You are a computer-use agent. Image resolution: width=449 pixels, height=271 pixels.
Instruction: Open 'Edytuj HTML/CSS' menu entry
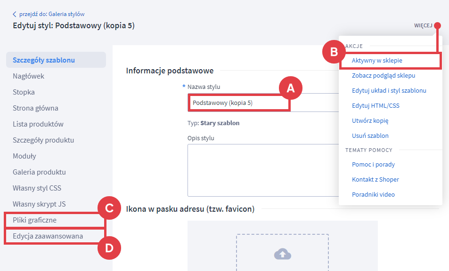coord(376,105)
